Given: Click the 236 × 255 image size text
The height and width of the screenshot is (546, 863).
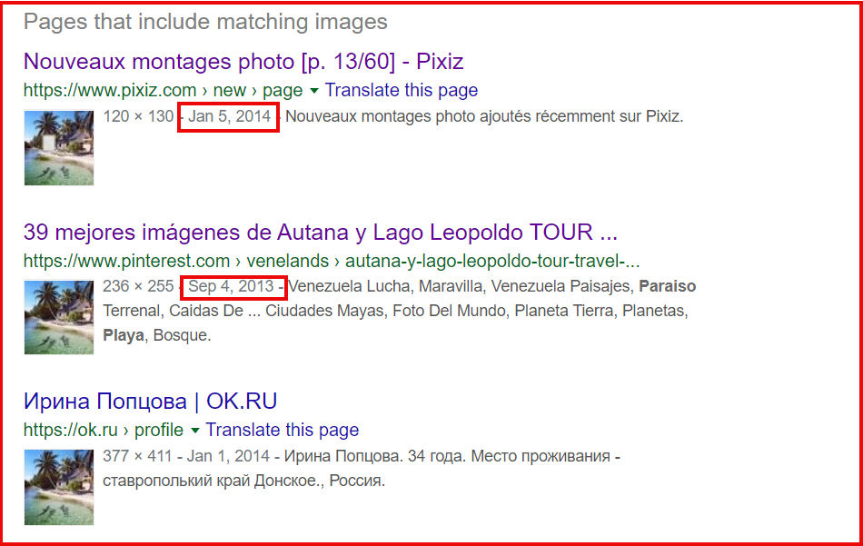Looking at the screenshot, I should click(x=138, y=286).
